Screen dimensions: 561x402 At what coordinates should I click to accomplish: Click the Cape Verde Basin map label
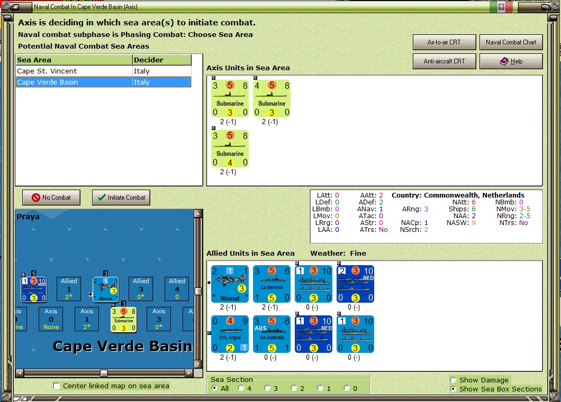tap(122, 347)
